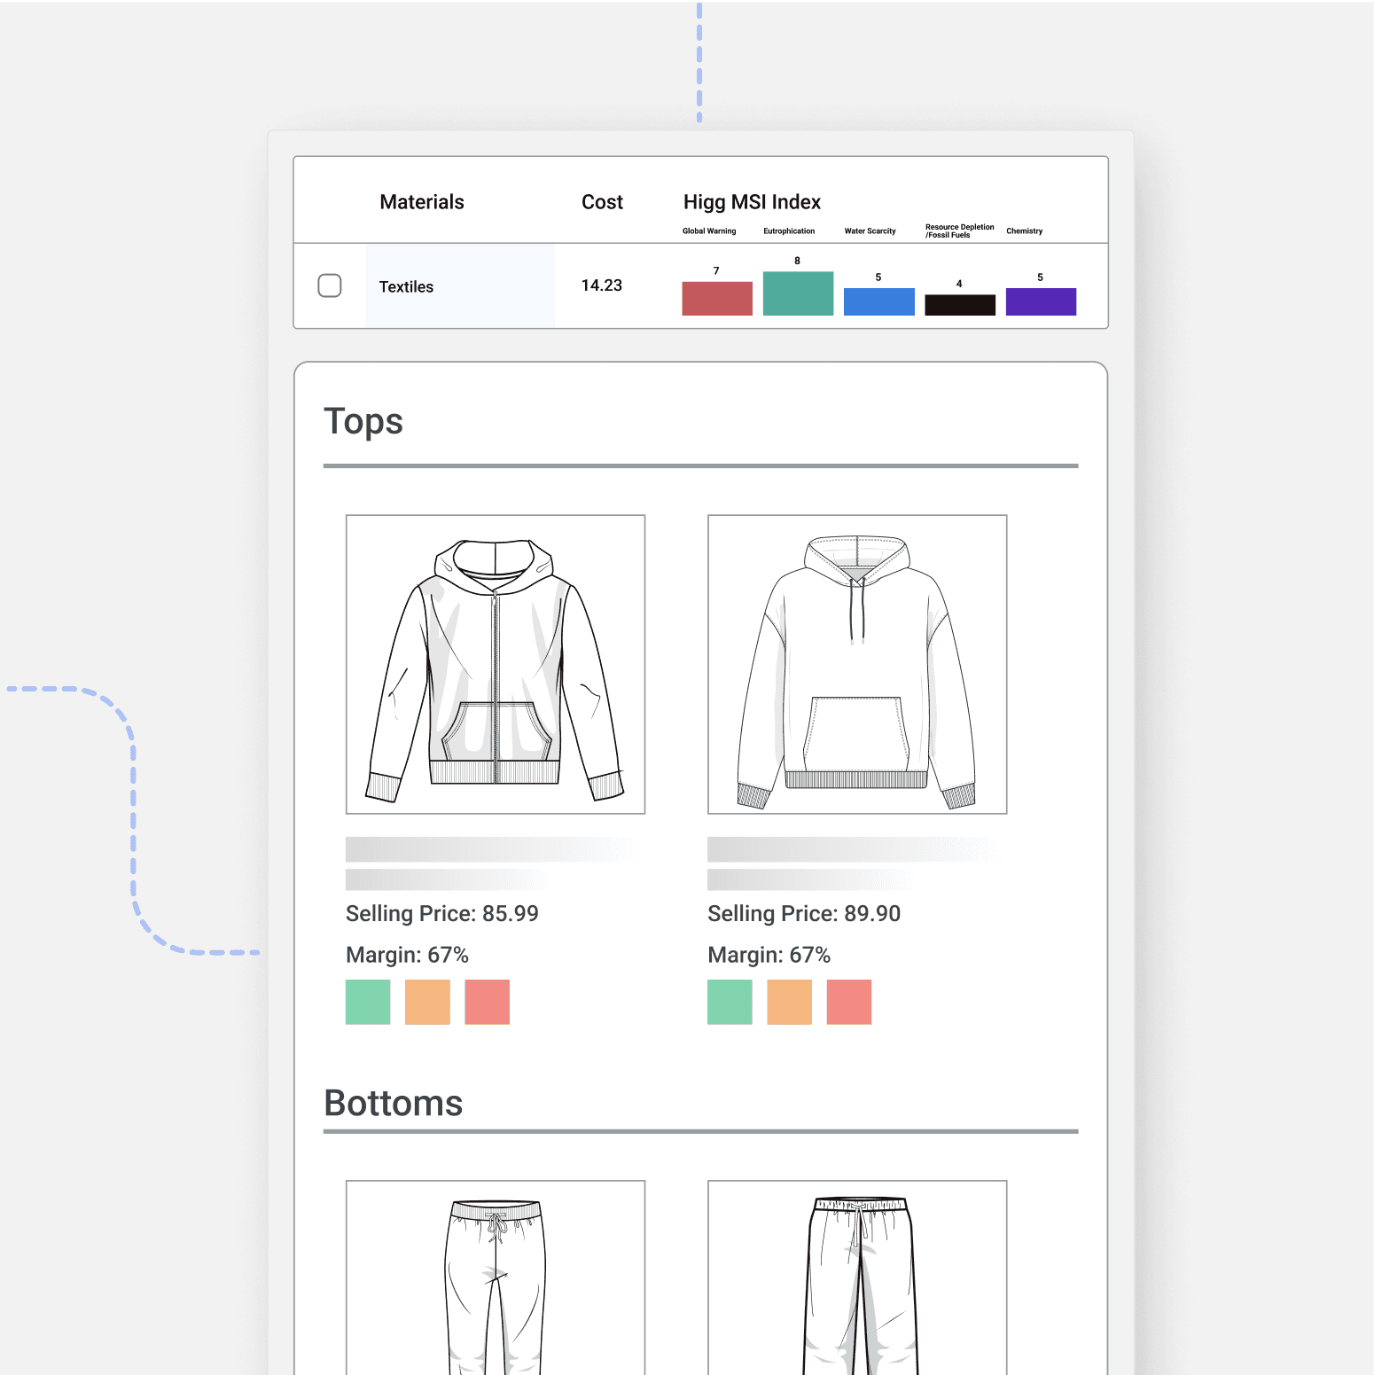Click the 14.23 cost value
The height and width of the screenshot is (1375, 1374).
tap(602, 285)
